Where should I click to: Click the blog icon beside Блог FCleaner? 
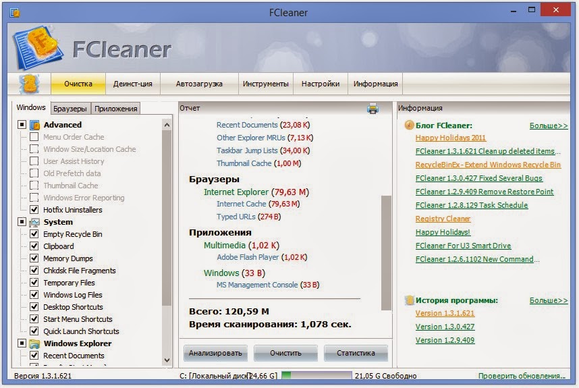pos(409,125)
